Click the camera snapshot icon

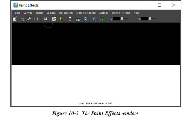[x=45, y=19]
